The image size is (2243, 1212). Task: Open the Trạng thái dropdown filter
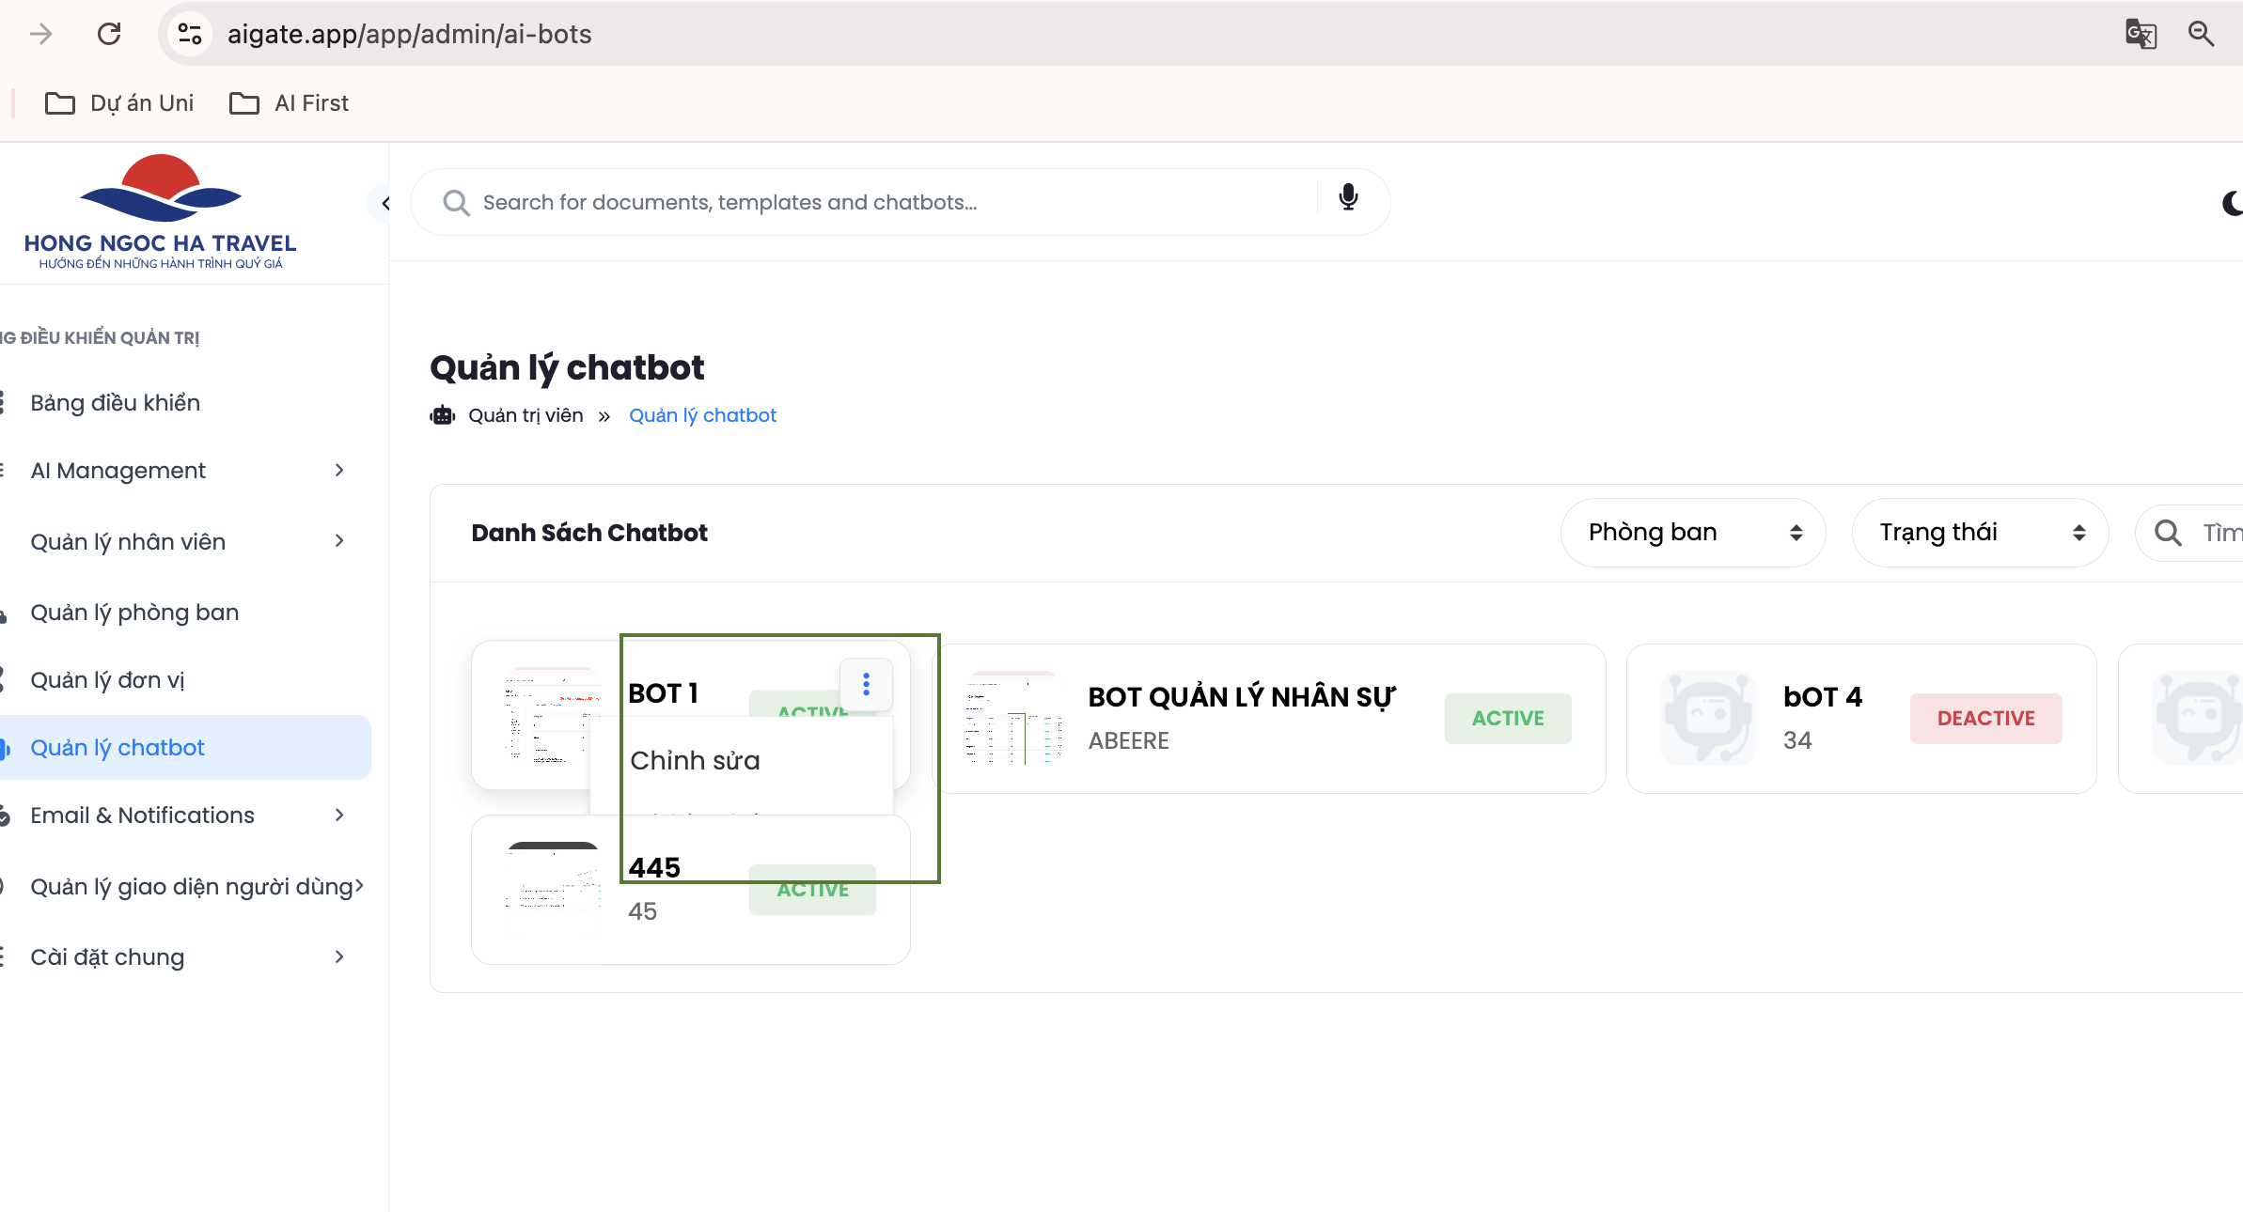point(1980,533)
